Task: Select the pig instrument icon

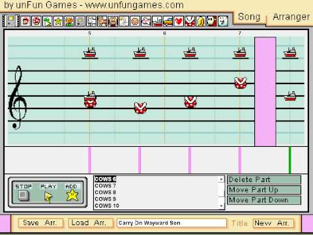Action: point(113,22)
